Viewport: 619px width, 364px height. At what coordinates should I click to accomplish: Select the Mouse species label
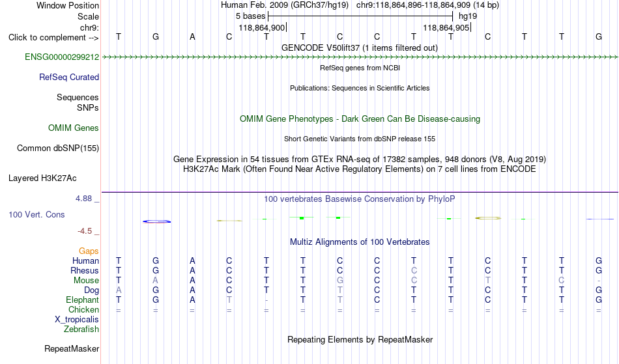[86, 281]
